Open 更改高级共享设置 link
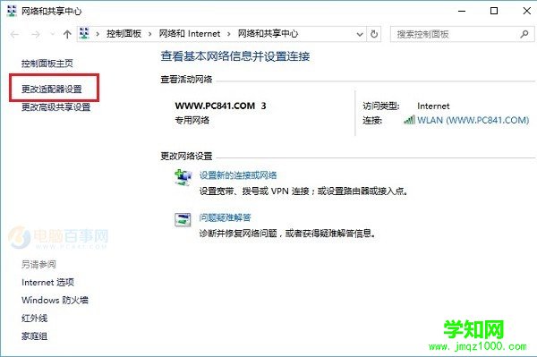 55,107
